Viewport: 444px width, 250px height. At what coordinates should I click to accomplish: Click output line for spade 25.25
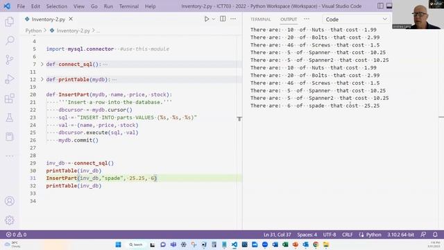[x=315, y=106]
